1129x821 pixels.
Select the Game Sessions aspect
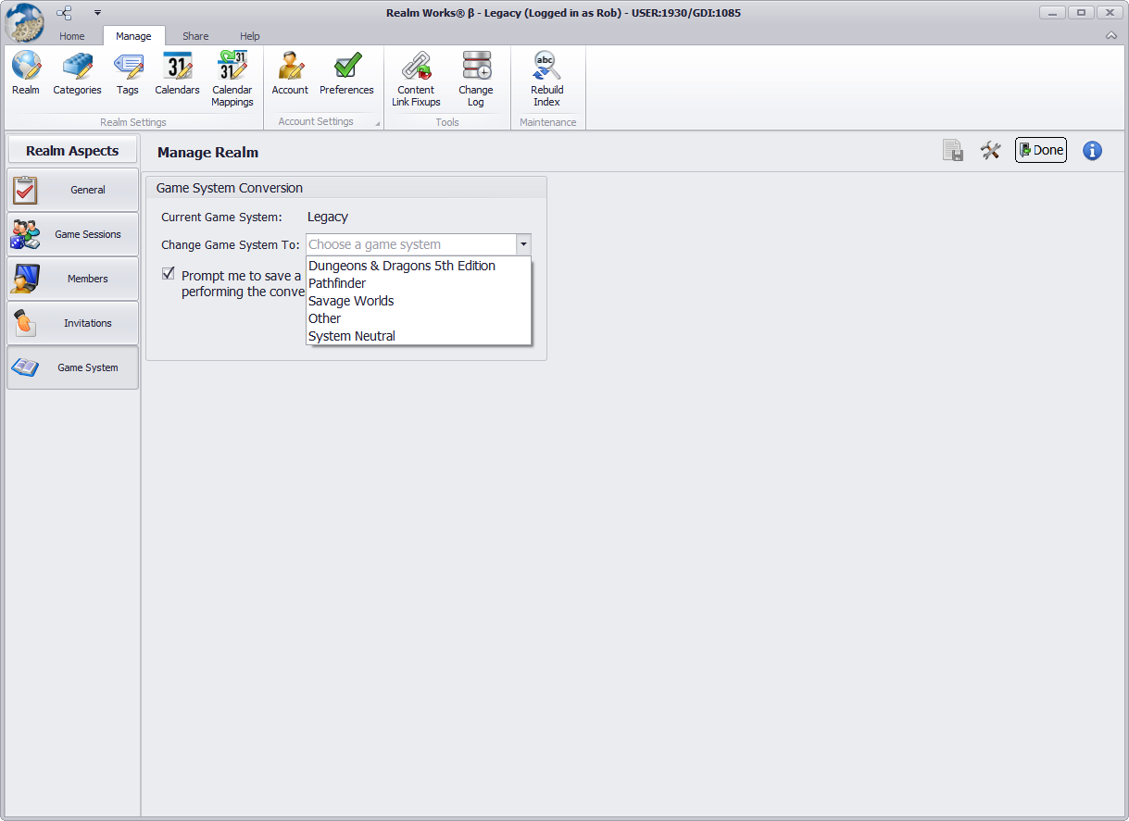pyautogui.click(x=73, y=234)
